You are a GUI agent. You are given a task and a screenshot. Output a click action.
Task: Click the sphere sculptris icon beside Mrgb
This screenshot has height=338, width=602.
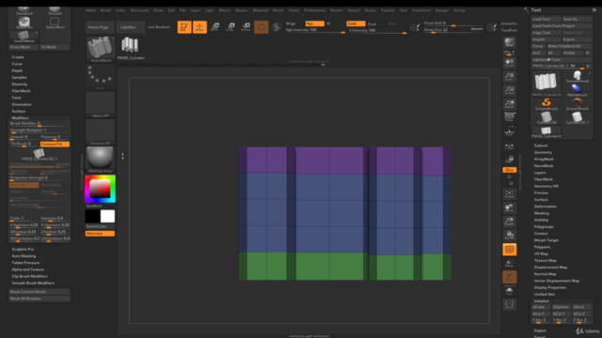[276, 27]
